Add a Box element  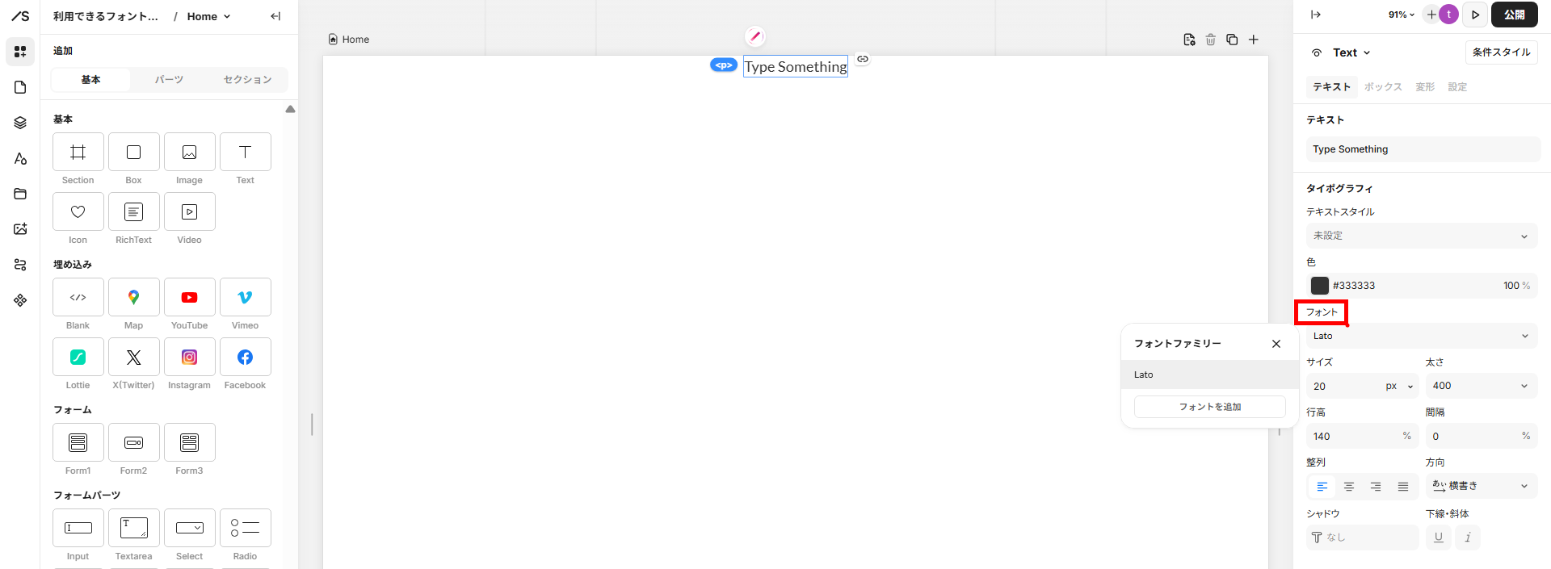tap(134, 152)
